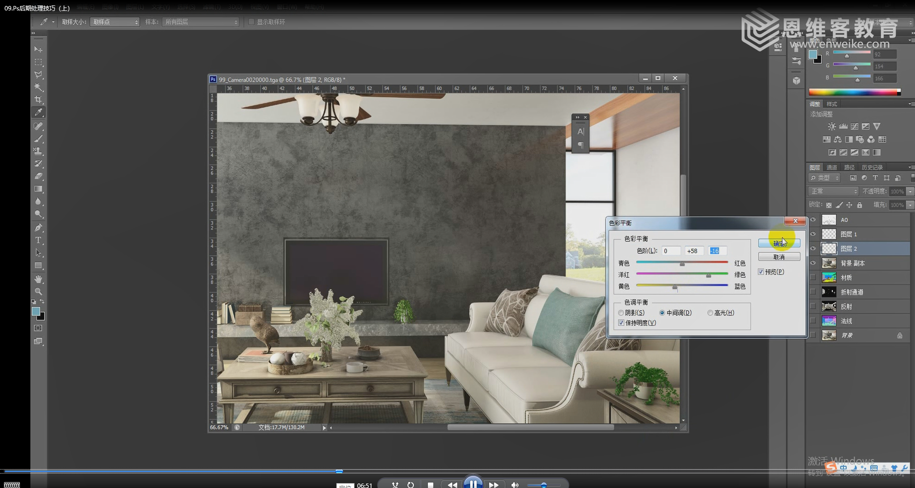Select the Magic Wand tool
Image resolution: width=915 pixels, height=488 pixels.
coord(38,87)
